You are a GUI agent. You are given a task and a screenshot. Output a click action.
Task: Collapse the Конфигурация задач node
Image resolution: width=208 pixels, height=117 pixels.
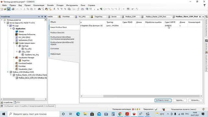tap(14, 43)
